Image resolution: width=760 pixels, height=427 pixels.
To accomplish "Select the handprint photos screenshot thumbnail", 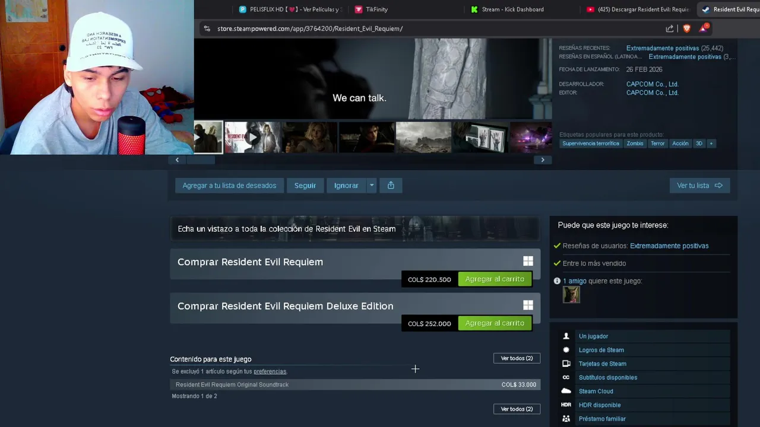I will click(480, 137).
